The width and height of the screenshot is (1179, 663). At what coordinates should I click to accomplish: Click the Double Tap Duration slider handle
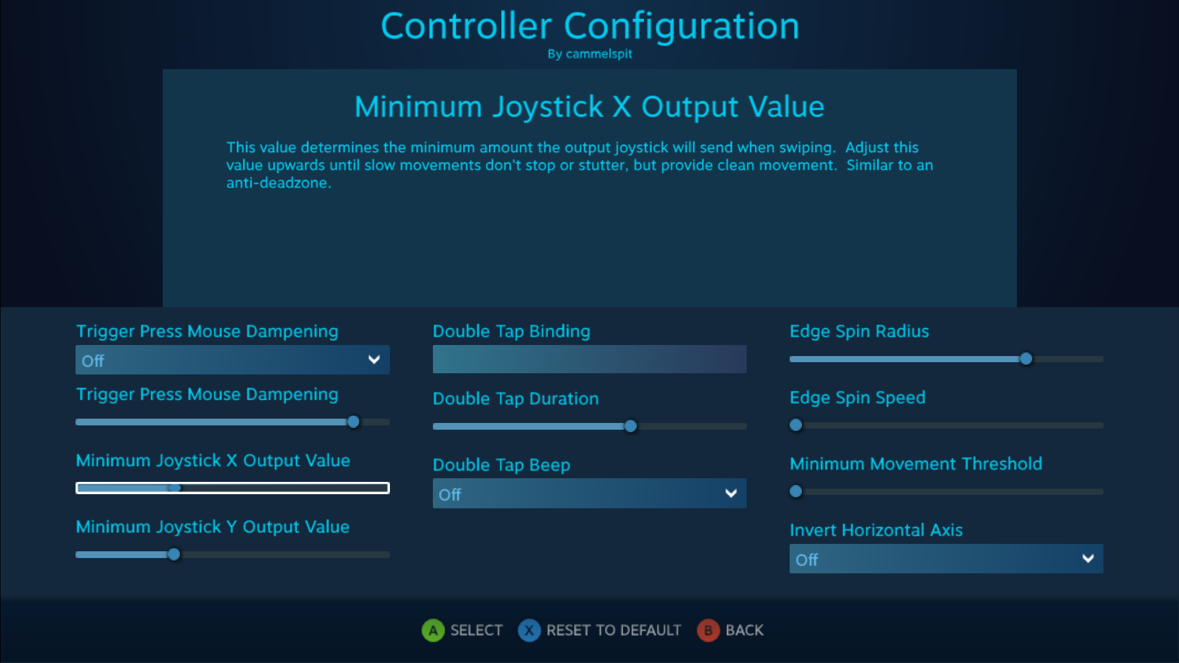point(631,426)
